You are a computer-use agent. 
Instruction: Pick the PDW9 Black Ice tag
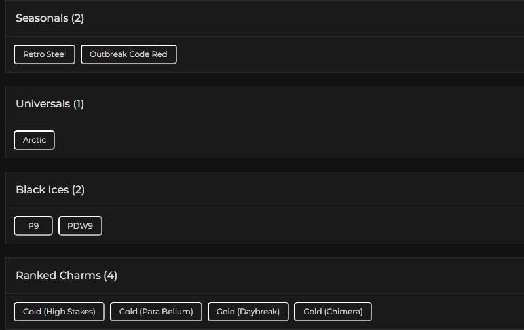pyautogui.click(x=80, y=226)
